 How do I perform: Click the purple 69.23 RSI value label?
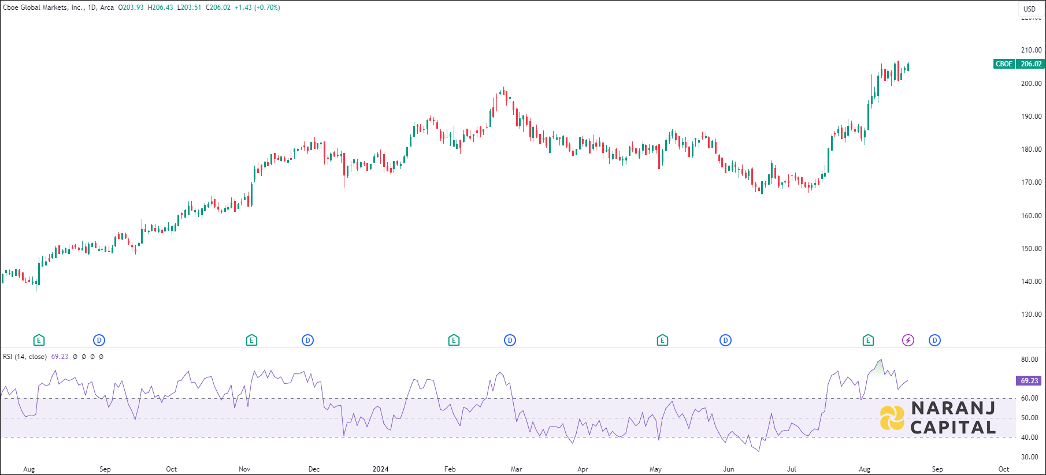tap(1029, 381)
